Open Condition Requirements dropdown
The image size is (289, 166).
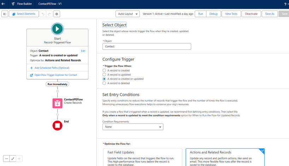coord(133,127)
